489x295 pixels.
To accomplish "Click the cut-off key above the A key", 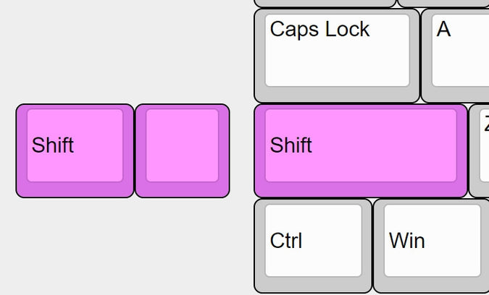I will (443, 4).
